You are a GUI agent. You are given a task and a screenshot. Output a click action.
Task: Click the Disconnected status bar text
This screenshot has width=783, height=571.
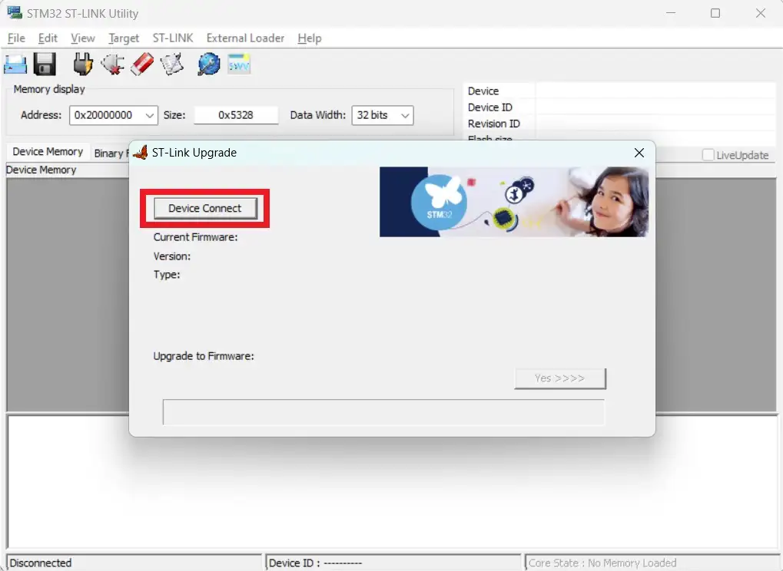click(x=41, y=563)
